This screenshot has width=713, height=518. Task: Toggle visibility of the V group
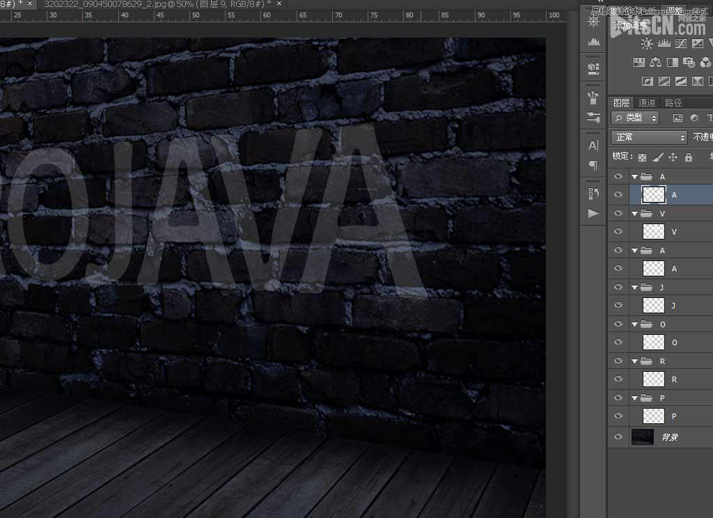[618, 214]
